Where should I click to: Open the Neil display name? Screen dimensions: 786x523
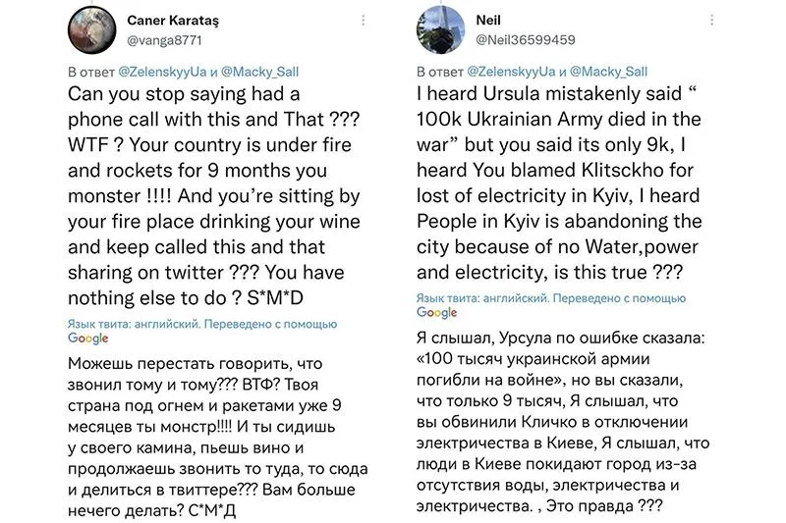point(488,21)
